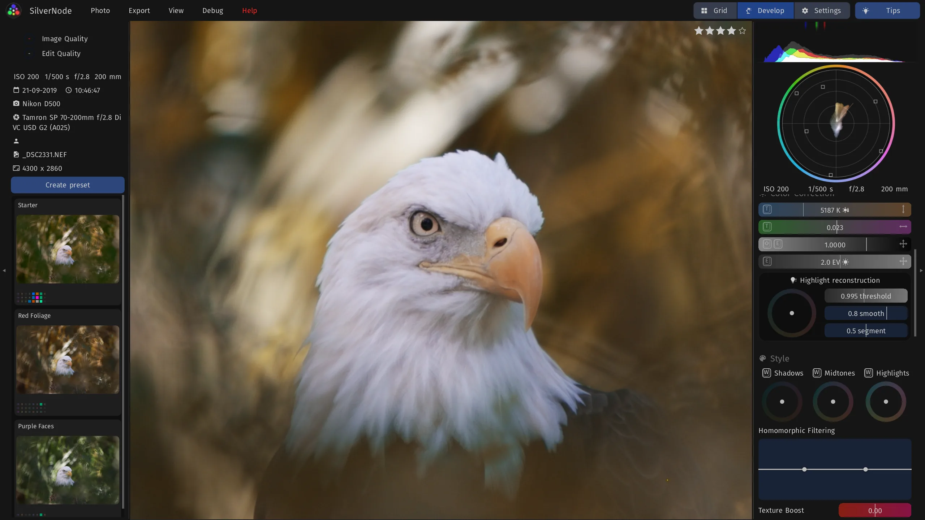Click the SilverNode app logo
The image size is (925, 520).
tap(14, 10)
